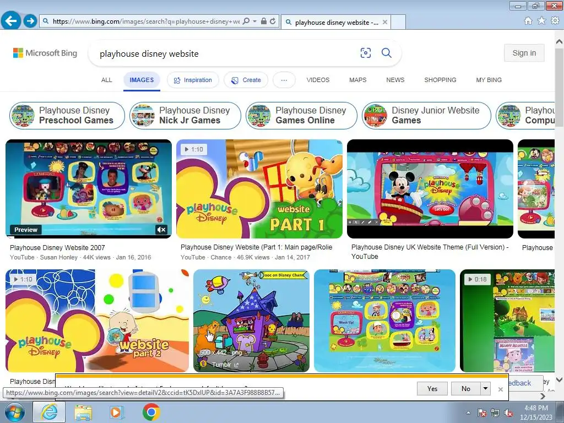Click the Tumblr source link on image
Viewport: 564px width, 423px height.
click(x=225, y=365)
